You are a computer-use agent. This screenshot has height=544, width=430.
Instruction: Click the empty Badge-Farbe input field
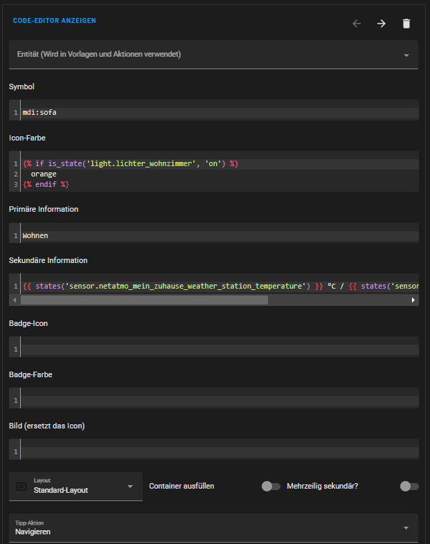point(213,398)
